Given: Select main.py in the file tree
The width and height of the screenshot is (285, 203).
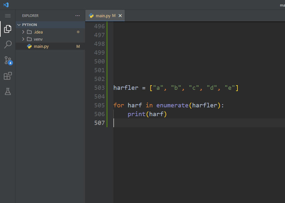Looking at the screenshot, I should point(50,46).
